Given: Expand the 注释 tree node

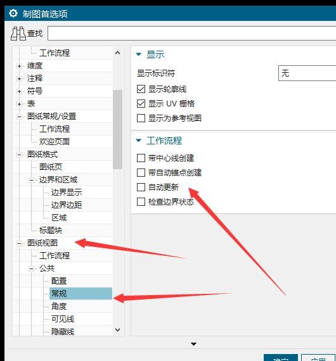Looking at the screenshot, I should click(20, 79).
